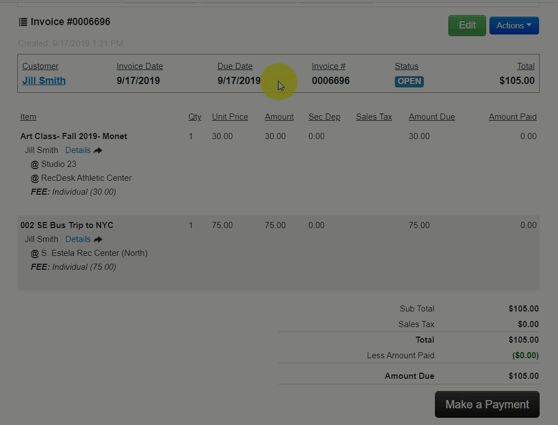Open the Actions dropdown menu
The height and width of the screenshot is (425, 558).
[513, 26]
